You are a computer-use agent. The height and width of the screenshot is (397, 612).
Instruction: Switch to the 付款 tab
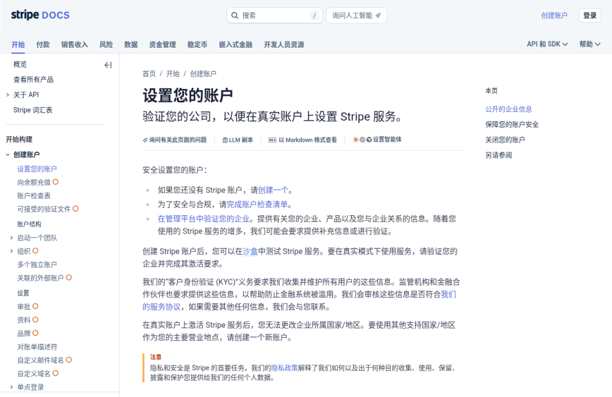tap(43, 44)
